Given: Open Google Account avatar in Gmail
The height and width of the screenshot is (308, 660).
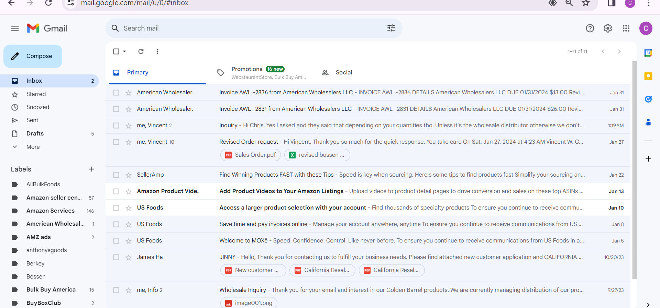Looking at the screenshot, I should 646,28.
